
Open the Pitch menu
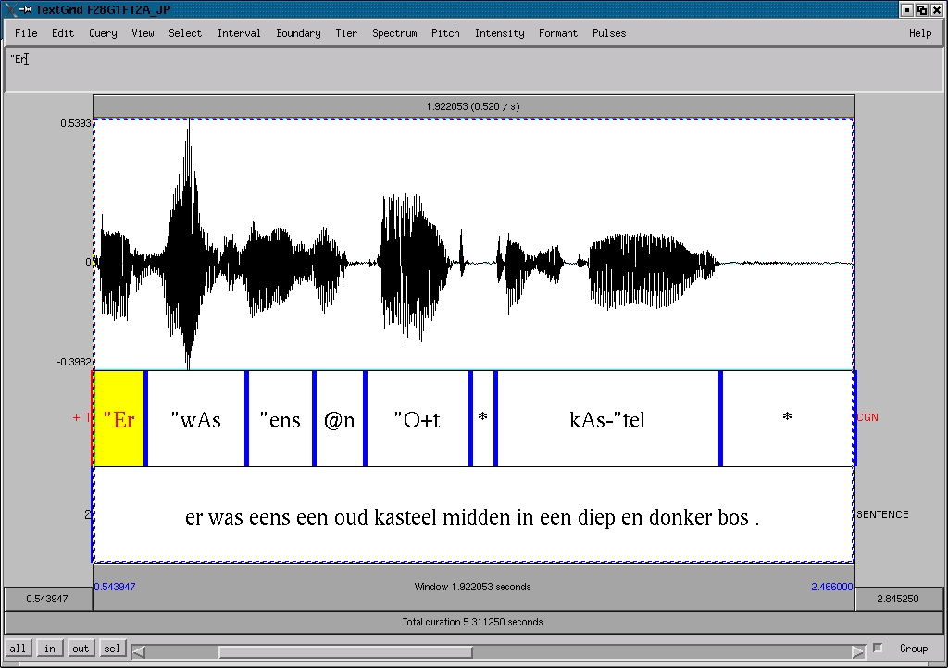point(445,33)
